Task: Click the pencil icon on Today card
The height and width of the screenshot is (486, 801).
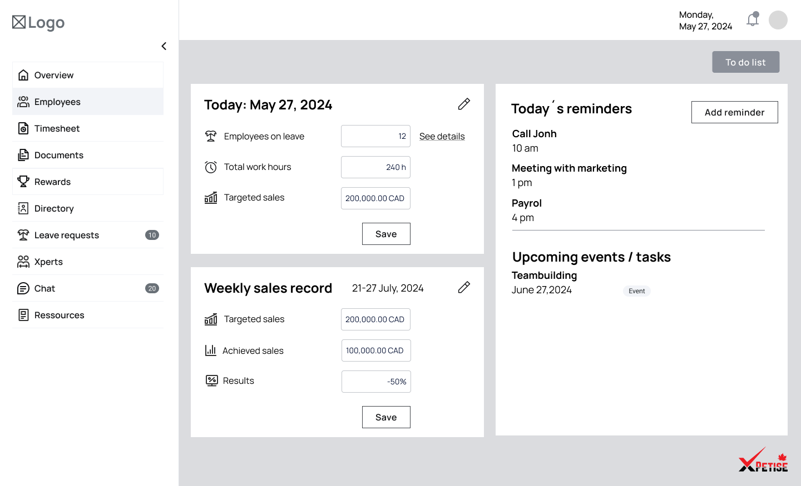Action: click(x=464, y=104)
